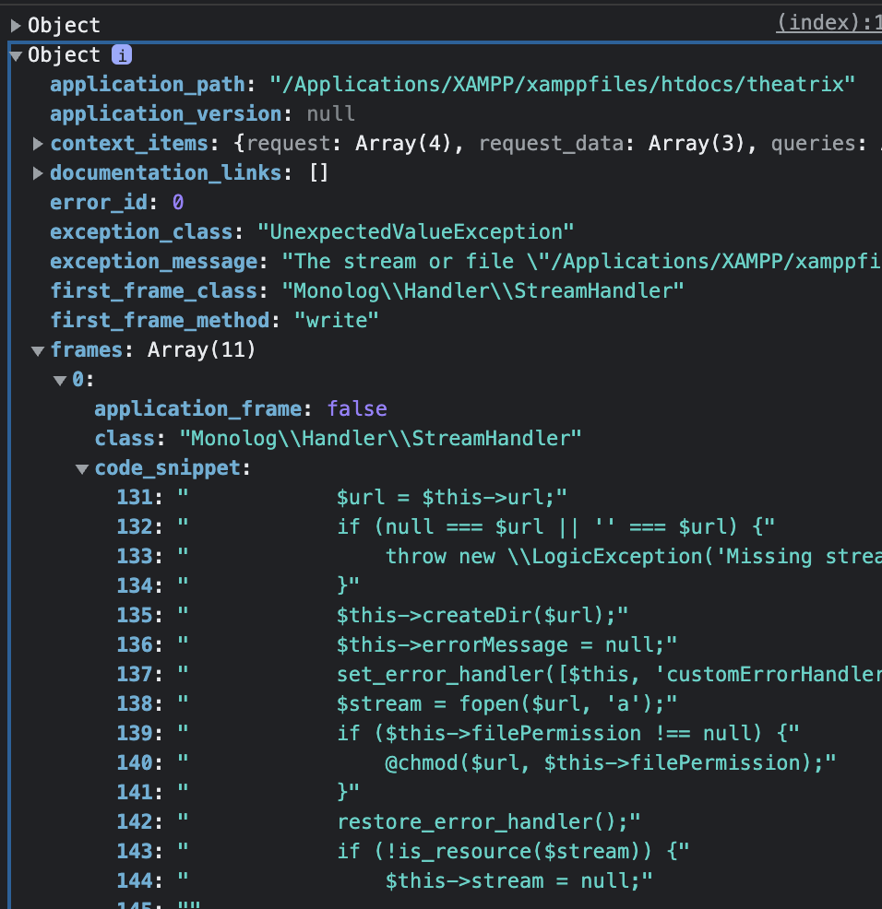Select the exception_message key
Screen dimensions: 882x909
pyautogui.click(x=154, y=262)
